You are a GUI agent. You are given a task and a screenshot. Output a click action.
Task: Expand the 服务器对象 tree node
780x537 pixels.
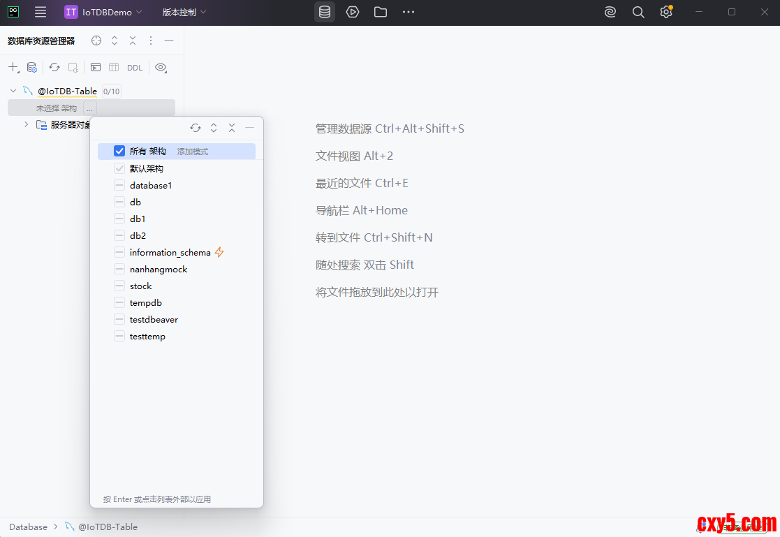pos(27,124)
